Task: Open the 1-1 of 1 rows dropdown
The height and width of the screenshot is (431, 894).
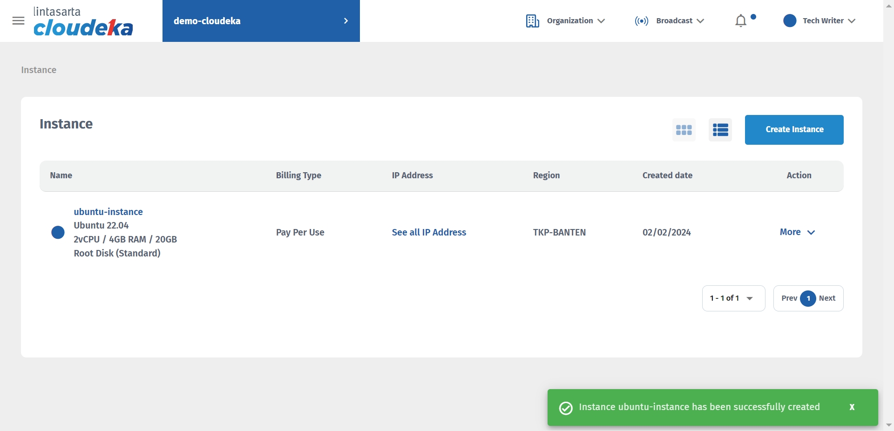Action: [733, 298]
